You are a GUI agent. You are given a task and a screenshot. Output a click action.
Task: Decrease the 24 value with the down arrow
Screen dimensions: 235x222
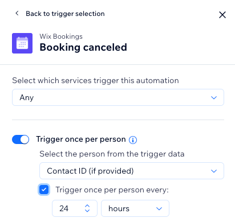[x=87, y=211]
